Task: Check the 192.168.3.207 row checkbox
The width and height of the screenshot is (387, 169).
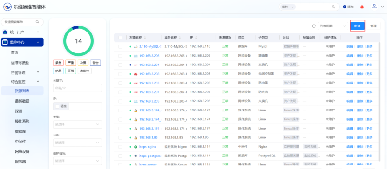Action: pyautogui.click(x=120, y=92)
